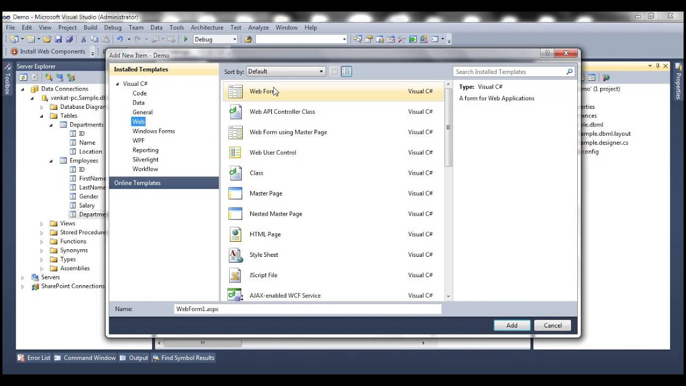Screen dimensions: 686x386
Task: Open the Build menu
Action: [x=91, y=27]
